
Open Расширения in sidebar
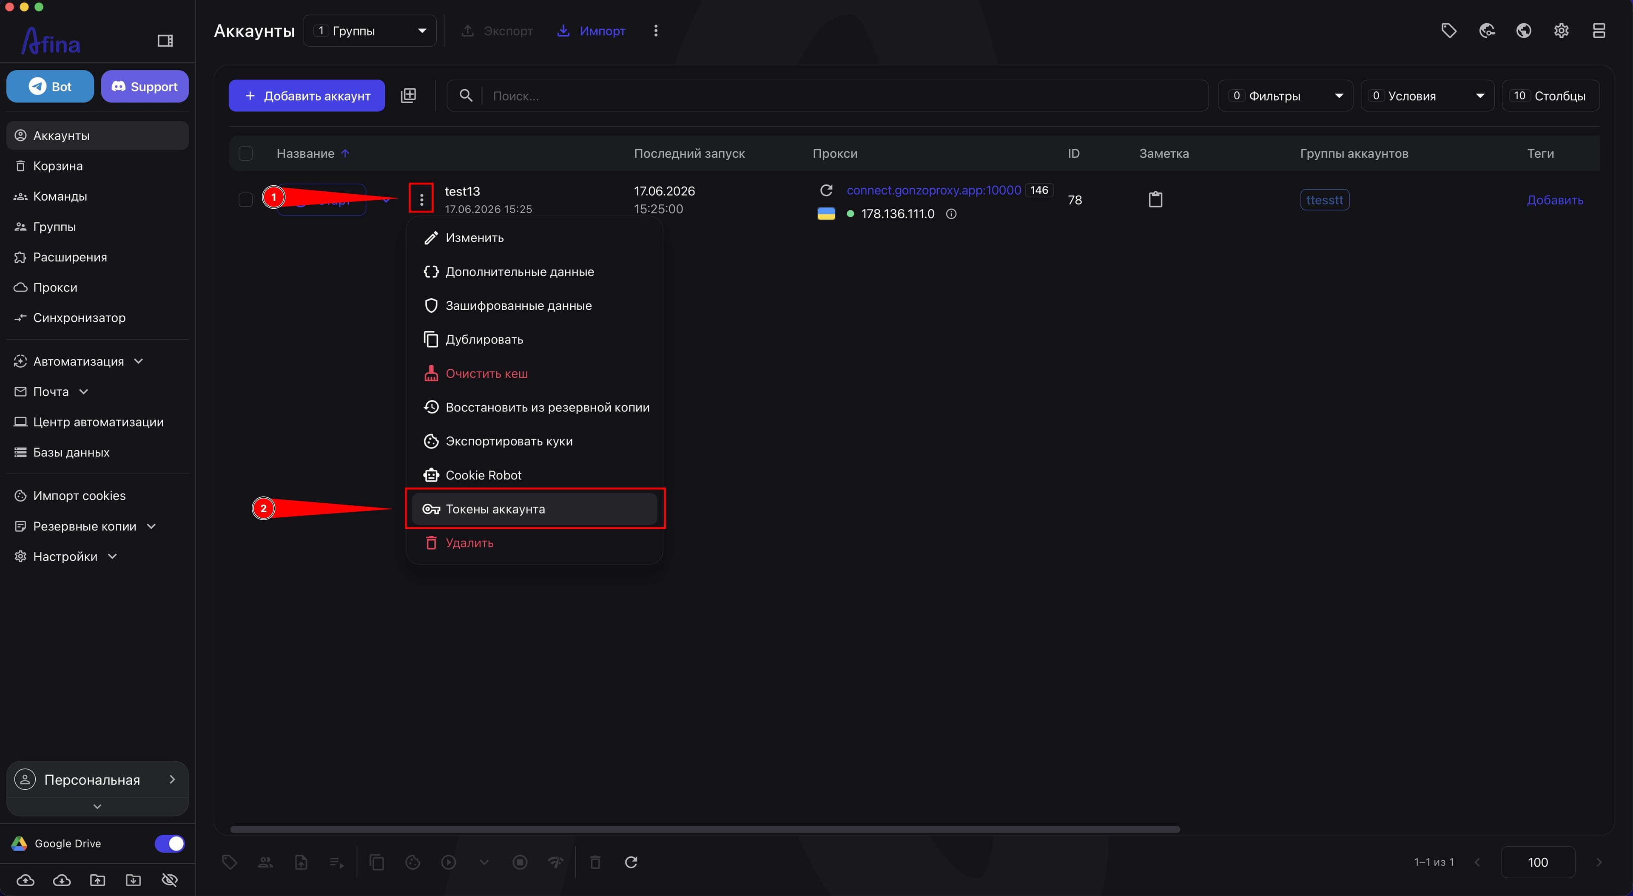[x=98, y=257]
